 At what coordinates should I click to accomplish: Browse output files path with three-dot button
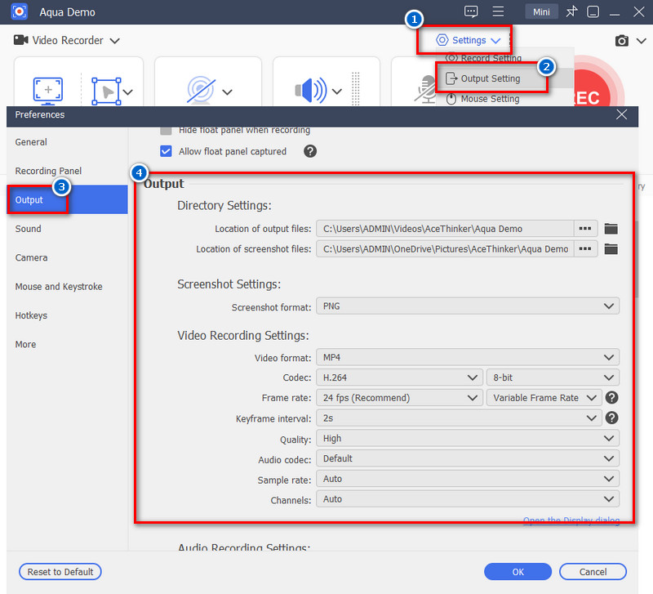click(586, 228)
